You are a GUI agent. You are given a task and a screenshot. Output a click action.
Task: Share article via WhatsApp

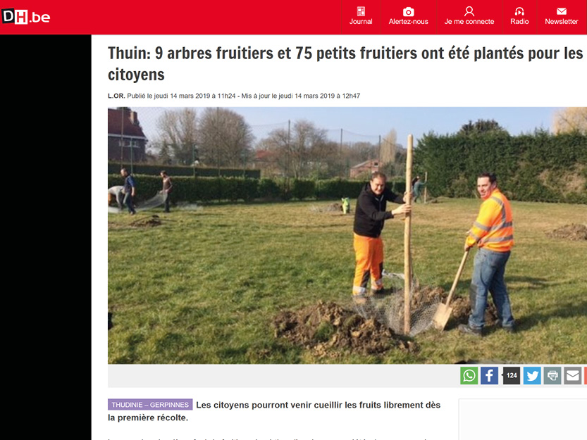(469, 376)
